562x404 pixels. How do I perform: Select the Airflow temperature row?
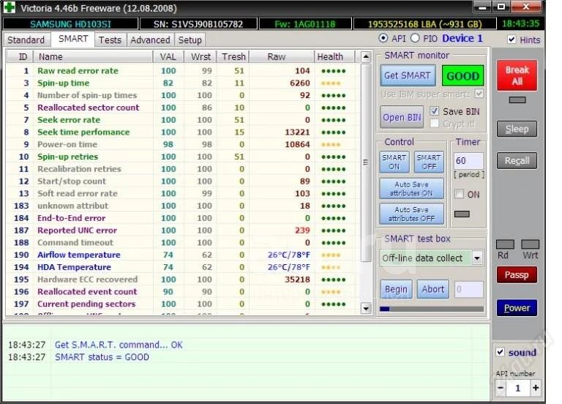tap(182, 255)
